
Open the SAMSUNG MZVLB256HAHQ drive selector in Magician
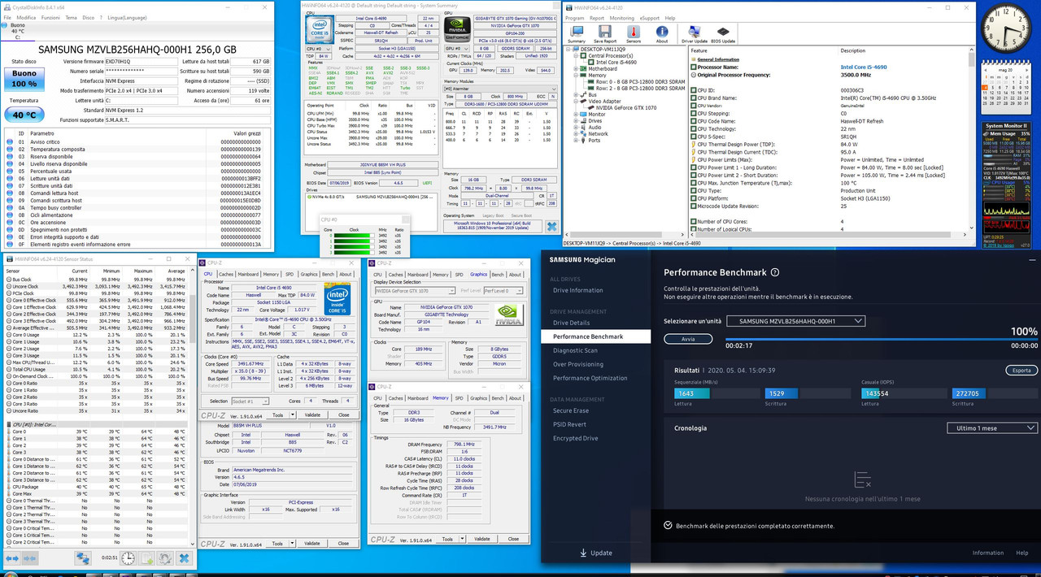pyautogui.click(x=795, y=321)
